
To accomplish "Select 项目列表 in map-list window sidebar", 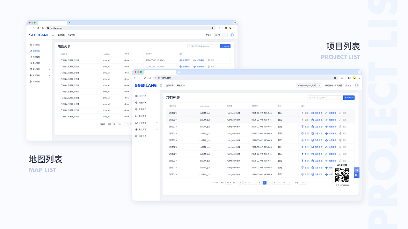I will [35, 45].
